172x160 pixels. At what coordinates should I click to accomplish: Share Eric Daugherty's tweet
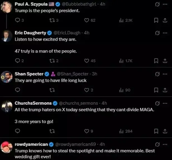(164, 61)
